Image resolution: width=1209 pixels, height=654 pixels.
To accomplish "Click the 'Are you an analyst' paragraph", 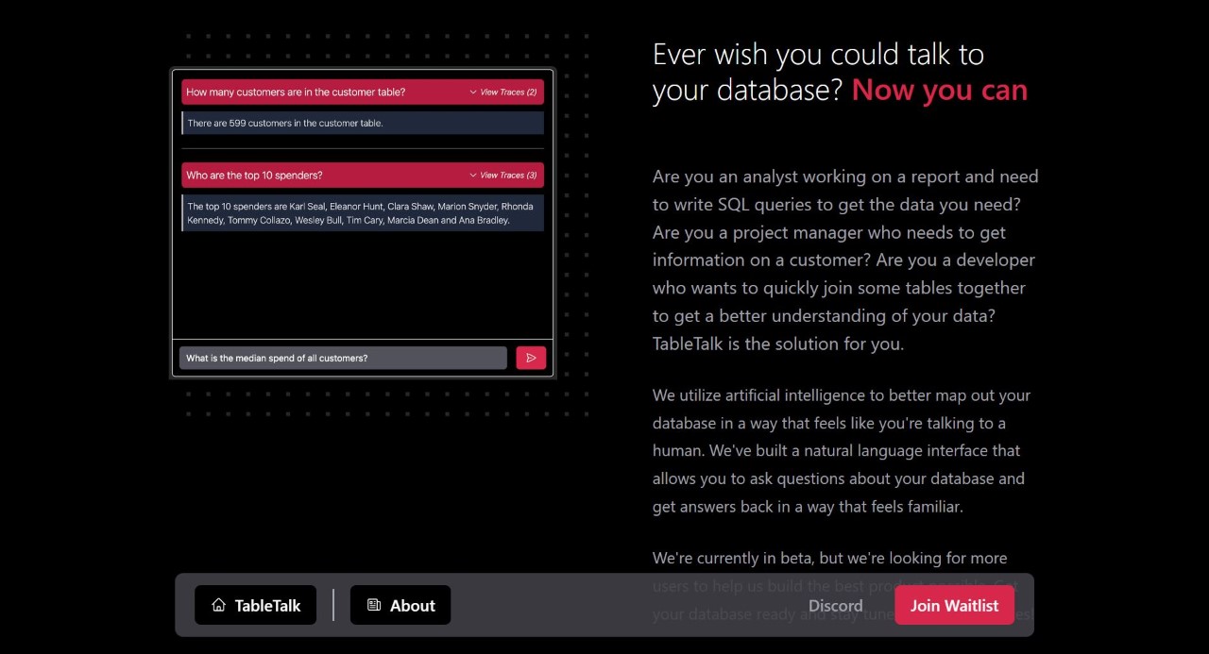I will [845, 260].
